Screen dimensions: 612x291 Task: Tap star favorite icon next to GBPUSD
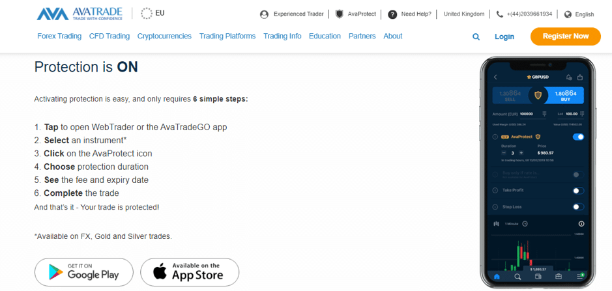[x=529, y=77]
